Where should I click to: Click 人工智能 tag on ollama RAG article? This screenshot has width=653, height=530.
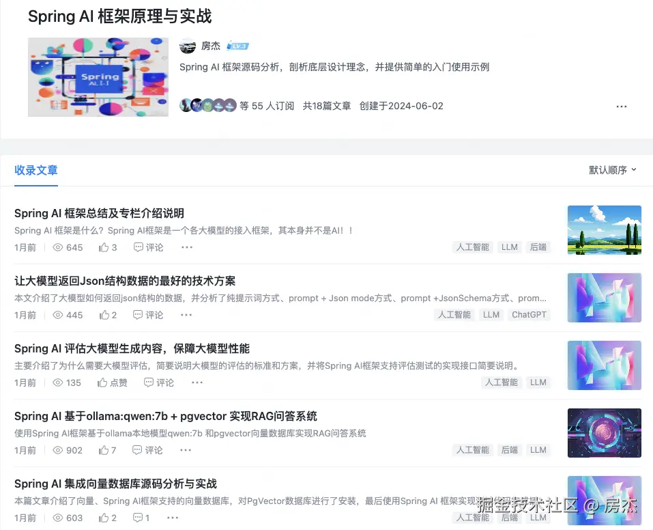click(473, 449)
